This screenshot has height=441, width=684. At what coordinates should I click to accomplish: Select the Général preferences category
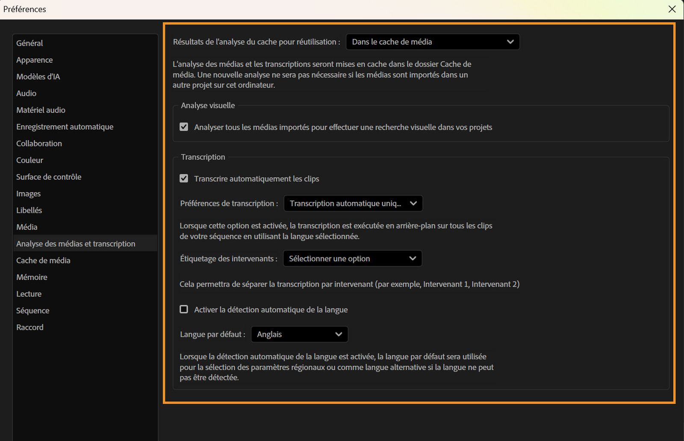(29, 43)
